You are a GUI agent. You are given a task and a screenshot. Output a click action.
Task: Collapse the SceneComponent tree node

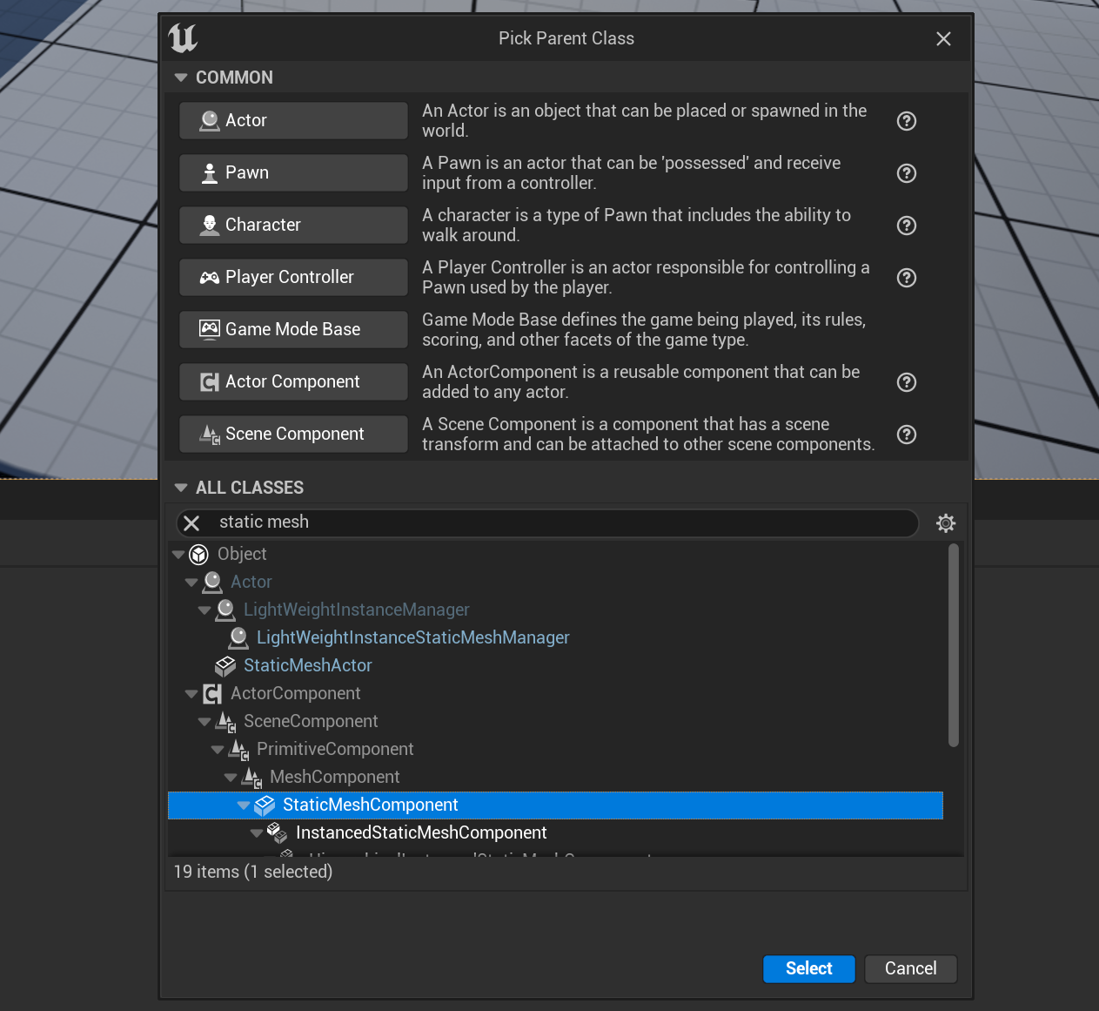click(x=204, y=722)
